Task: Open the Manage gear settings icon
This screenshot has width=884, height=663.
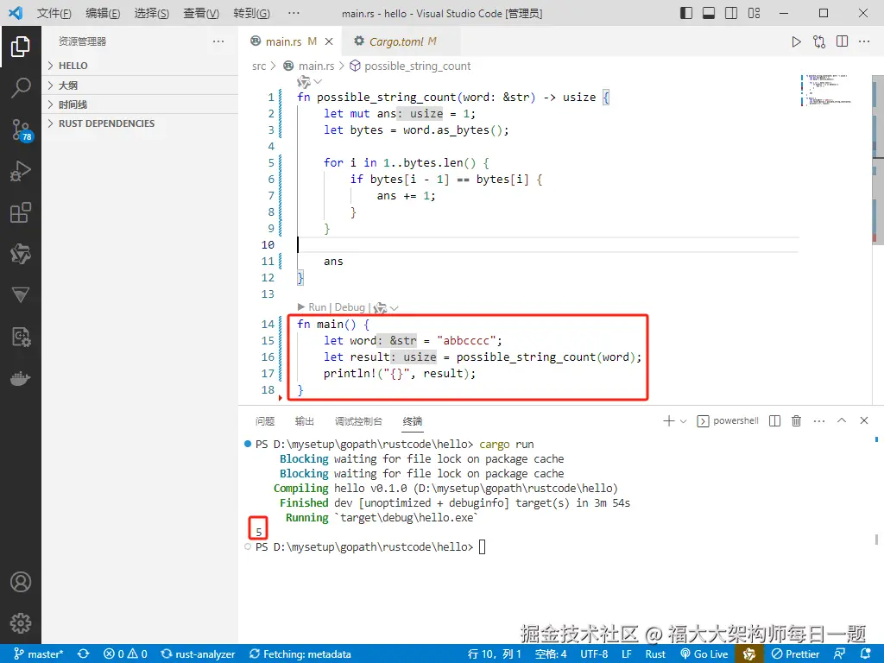Action: (21, 623)
